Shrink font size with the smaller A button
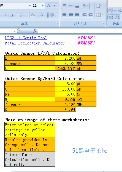Viewport: 122px width, 172px height. tap(55, 5)
